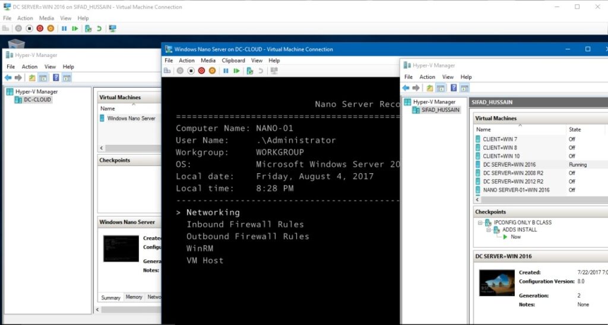This screenshot has height=325, width=608.
Task: Click orange Save icon in outer DC SERVER toolbar
Action: (x=50, y=28)
